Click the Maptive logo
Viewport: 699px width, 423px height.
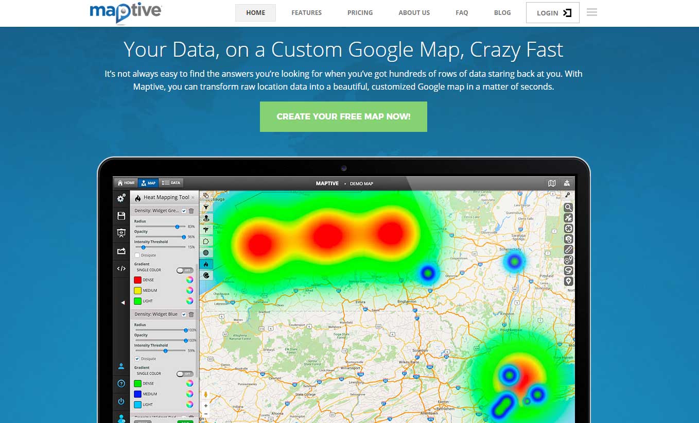(126, 12)
